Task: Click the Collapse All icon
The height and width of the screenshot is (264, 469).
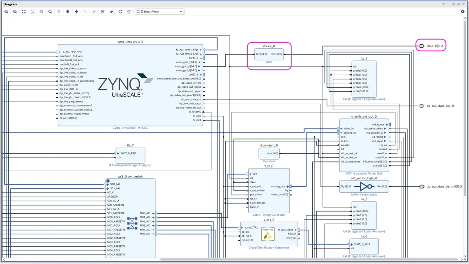Action: pos(59,12)
